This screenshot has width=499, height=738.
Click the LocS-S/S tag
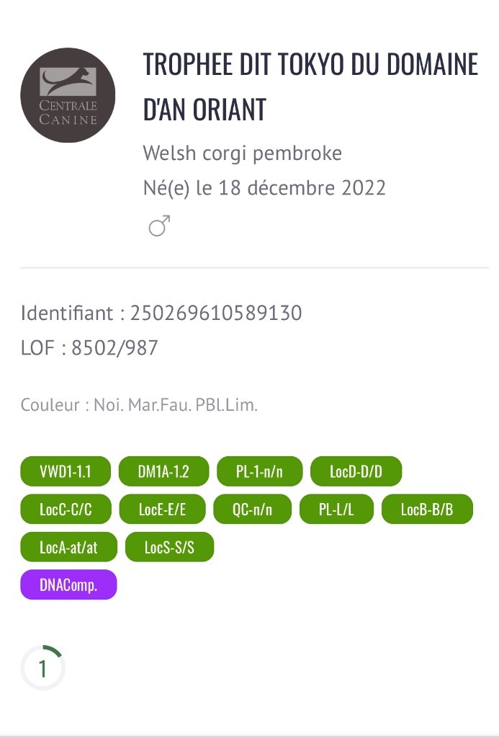tap(169, 547)
